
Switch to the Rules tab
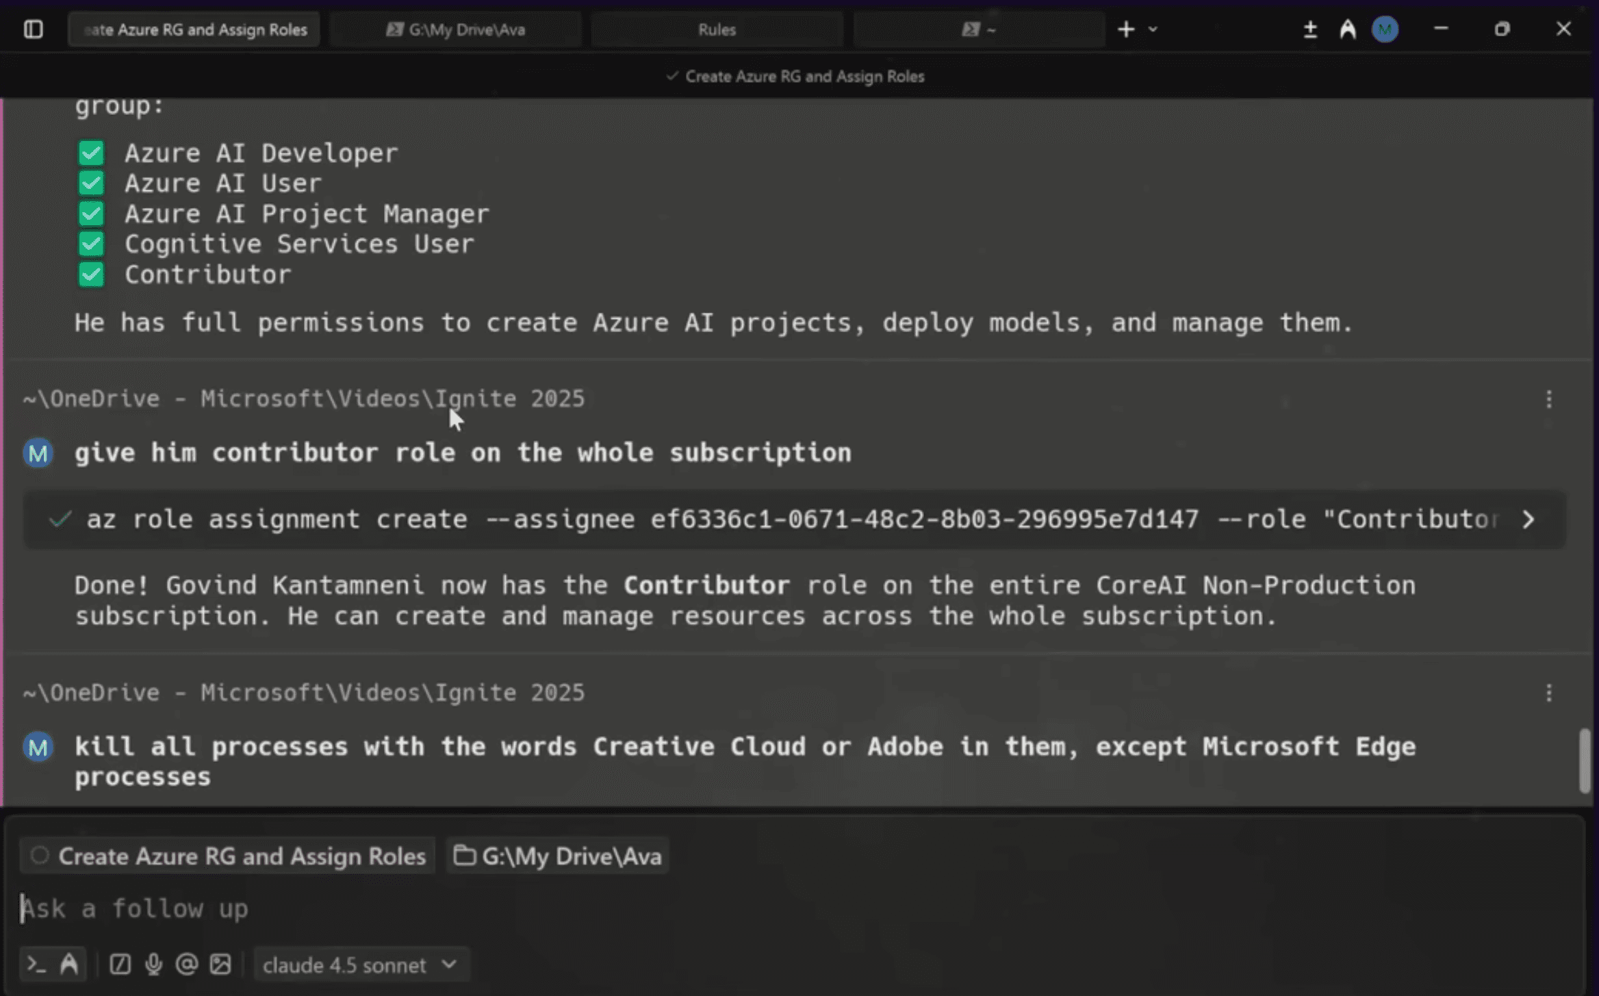pyautogui.click(x=717, y=29)
